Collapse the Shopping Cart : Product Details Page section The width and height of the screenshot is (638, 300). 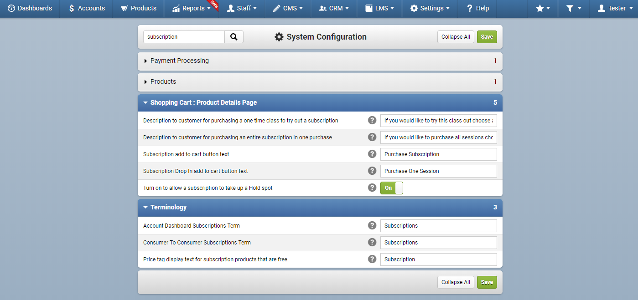point(320,103)
